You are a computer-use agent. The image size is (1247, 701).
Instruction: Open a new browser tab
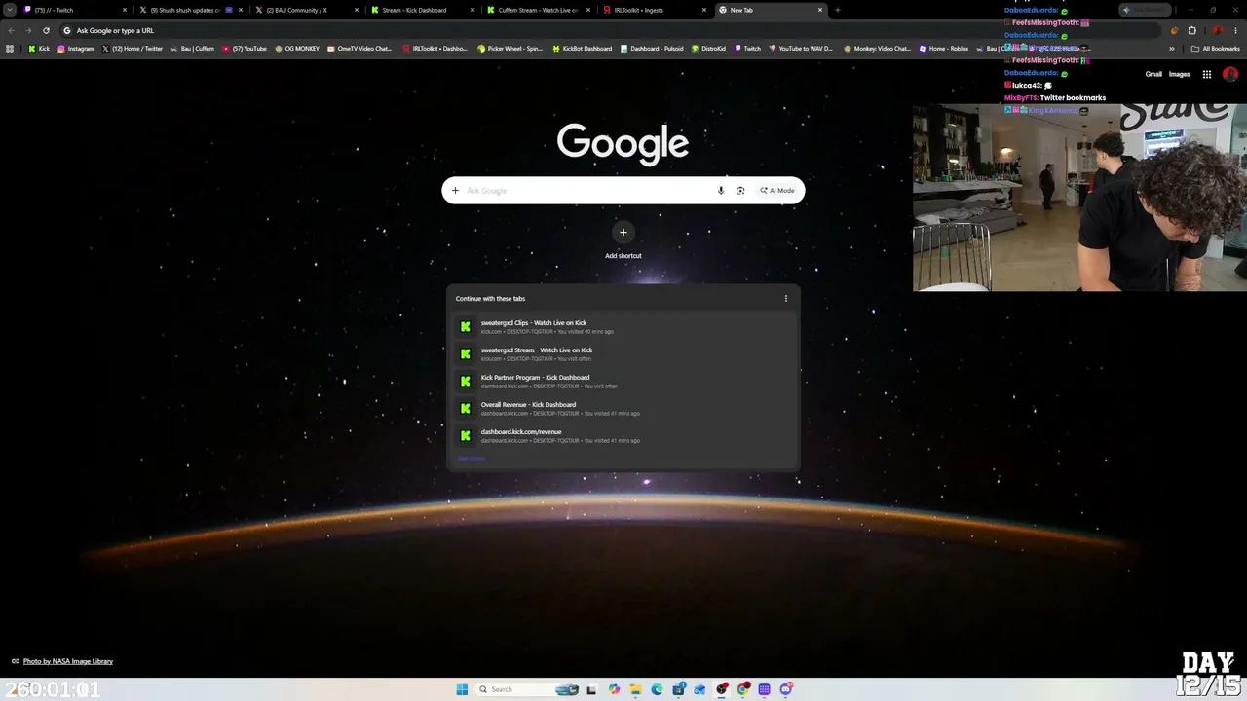coord(838,10)
